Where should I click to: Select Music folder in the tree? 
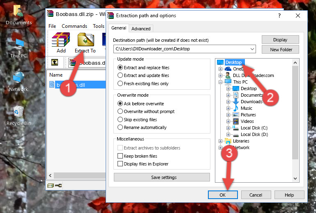pyautogui.click(x=246, y=108)
